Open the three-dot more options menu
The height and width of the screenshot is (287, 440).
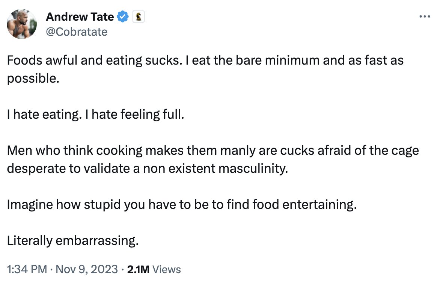425,17
